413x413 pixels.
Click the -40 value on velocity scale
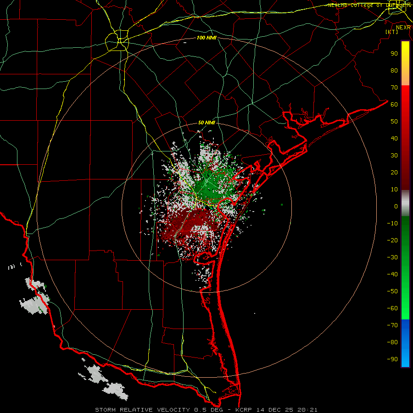392,274
